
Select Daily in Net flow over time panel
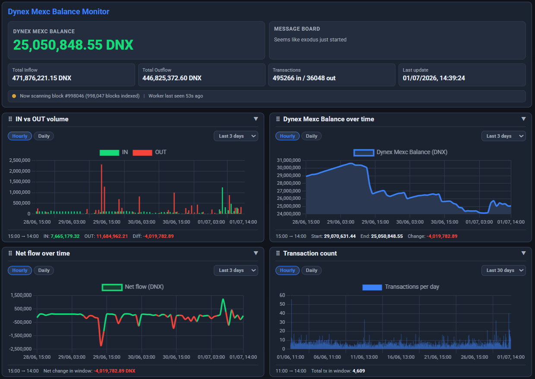pos(44,270)
